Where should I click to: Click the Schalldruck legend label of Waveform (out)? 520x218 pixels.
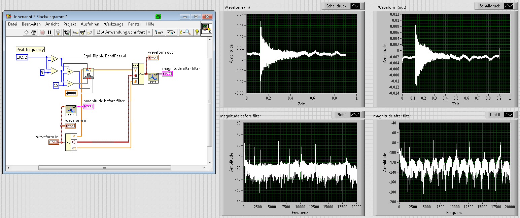click(x=490, y=6)
